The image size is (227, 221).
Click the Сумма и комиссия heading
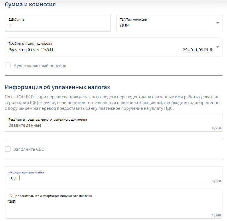[x=30, y=4]
